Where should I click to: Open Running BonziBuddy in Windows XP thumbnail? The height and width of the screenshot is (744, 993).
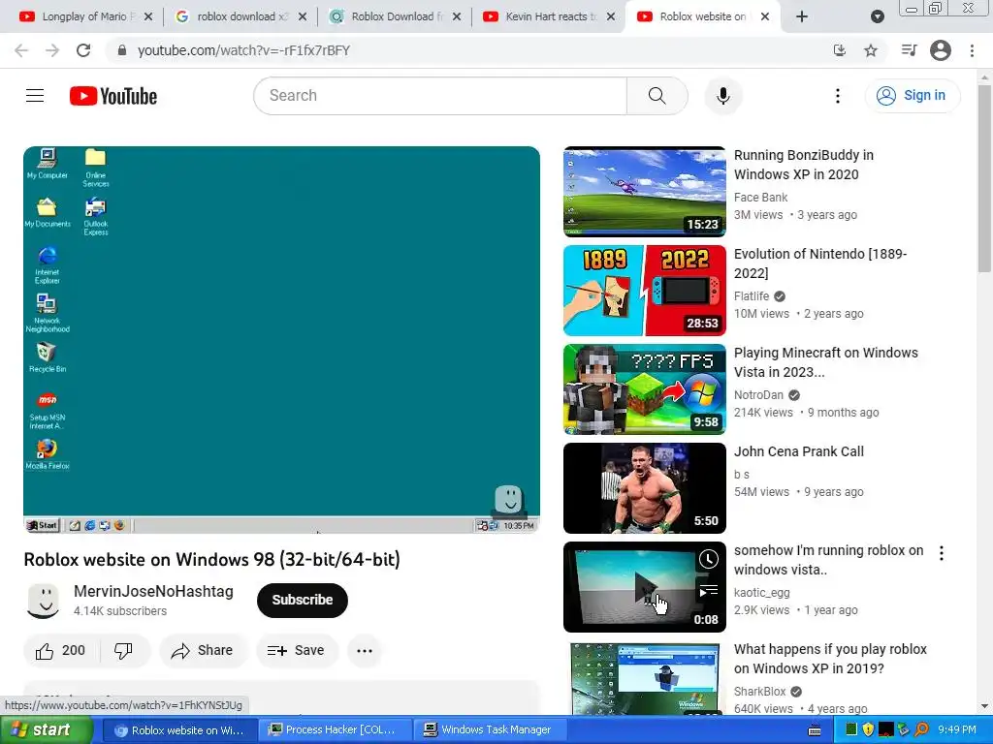pos(645,192)
